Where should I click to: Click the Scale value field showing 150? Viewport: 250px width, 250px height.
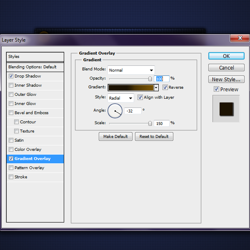click(x=161, y=123)
